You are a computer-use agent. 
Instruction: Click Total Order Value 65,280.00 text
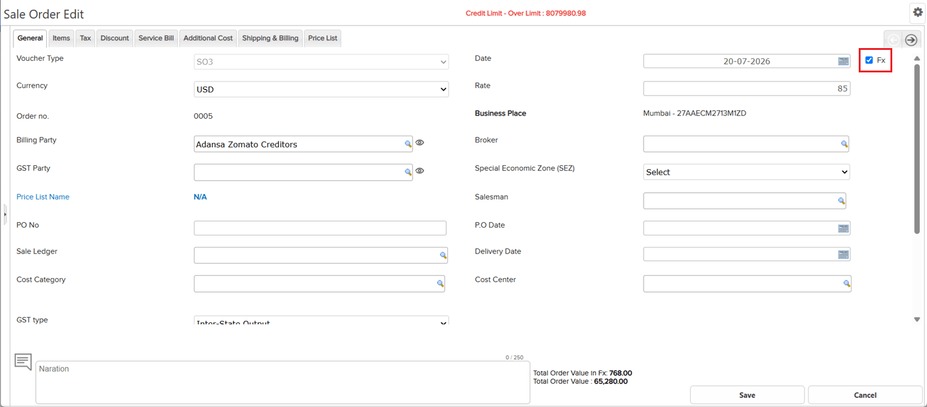(580, 381)
